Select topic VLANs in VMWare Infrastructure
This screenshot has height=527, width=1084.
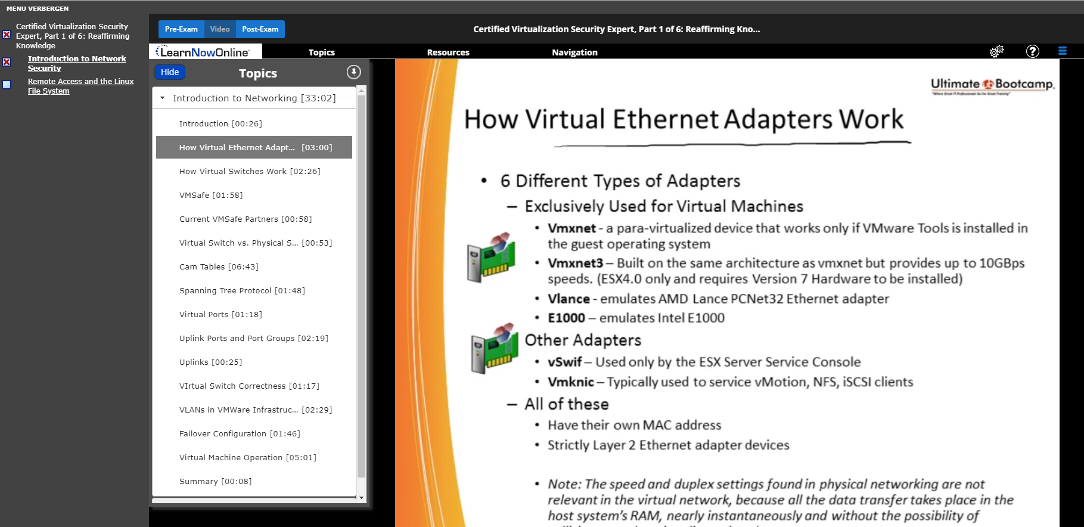tap(254, 410)
